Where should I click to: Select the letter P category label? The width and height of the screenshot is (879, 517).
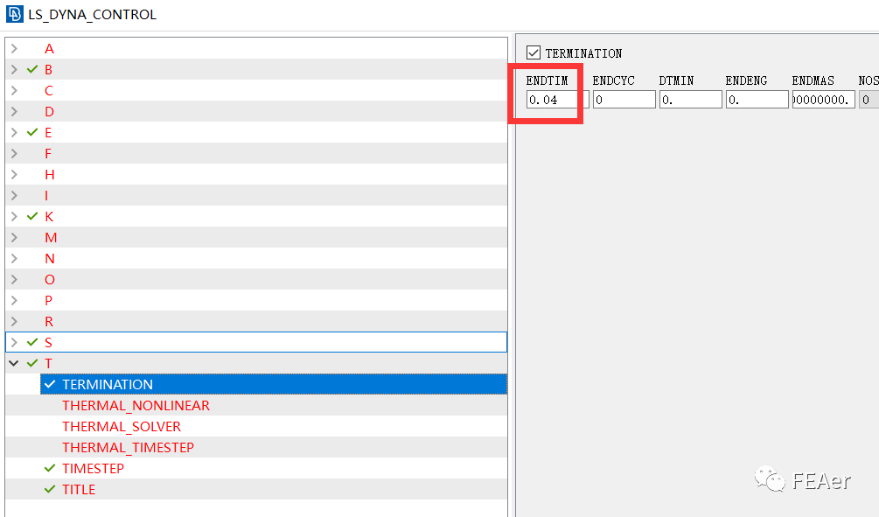click(x=49, y=301)
